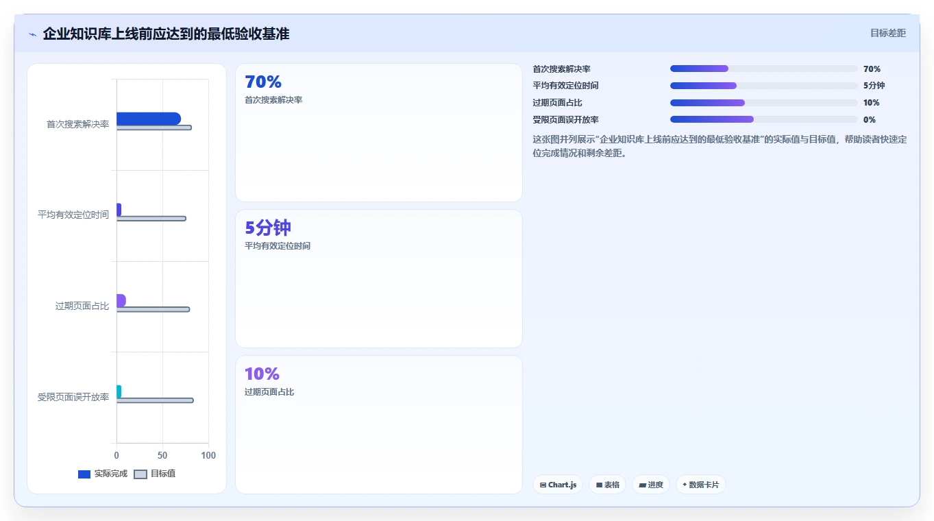Viewport: 934px width, 521px height.
Task: Click the 5分钟 value beside progress bar
Action: pyautogui.click(x=874, y=86)
